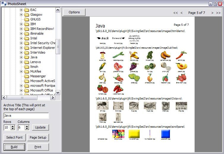This screenshot has width=224, height=154.
Task: Jump to the last preview page
Action: pos(218,13)
